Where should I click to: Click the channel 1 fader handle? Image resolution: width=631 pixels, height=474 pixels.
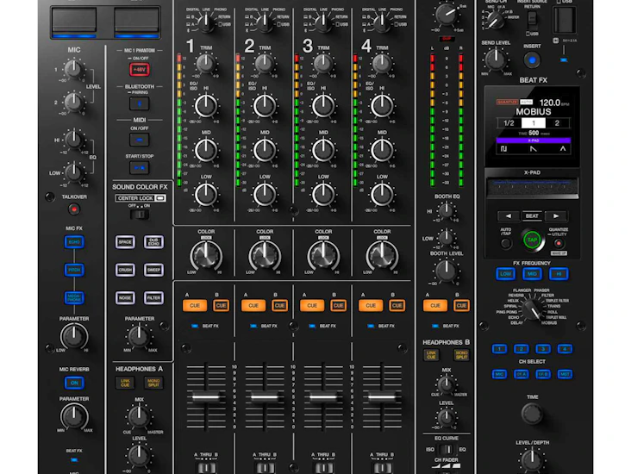[x=206, y=397]
